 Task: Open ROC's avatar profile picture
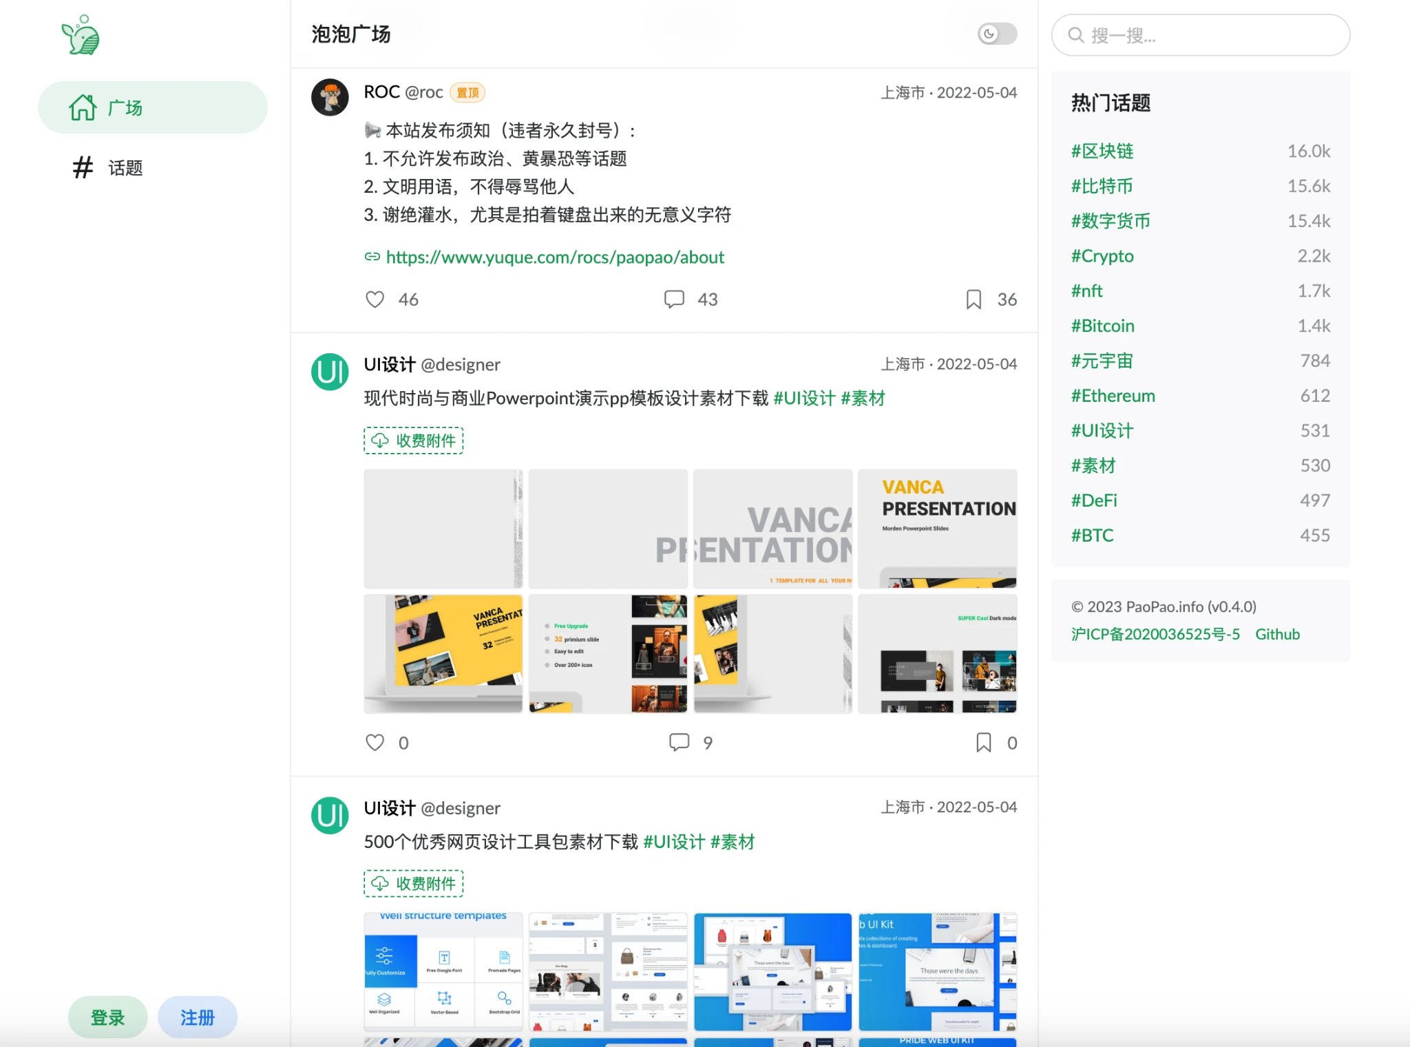coord(330,97)
